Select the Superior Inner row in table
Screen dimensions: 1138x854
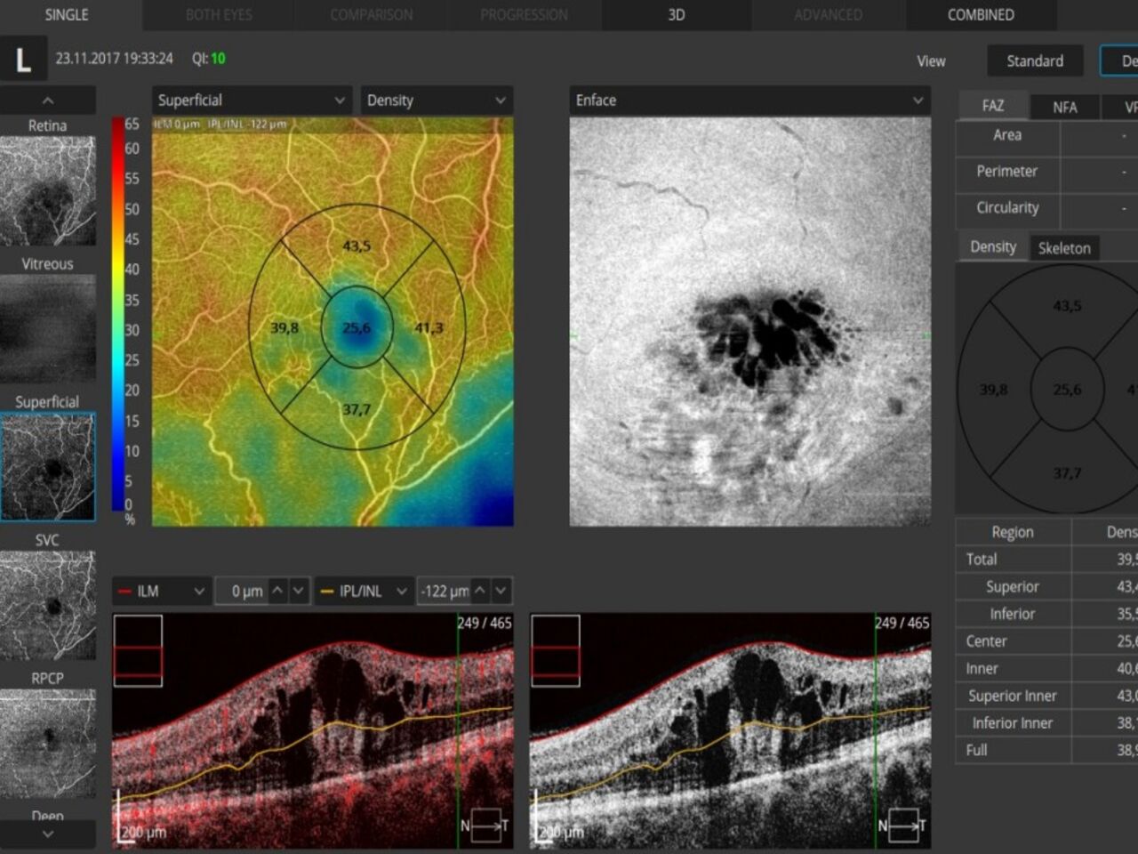(1046, 696)
